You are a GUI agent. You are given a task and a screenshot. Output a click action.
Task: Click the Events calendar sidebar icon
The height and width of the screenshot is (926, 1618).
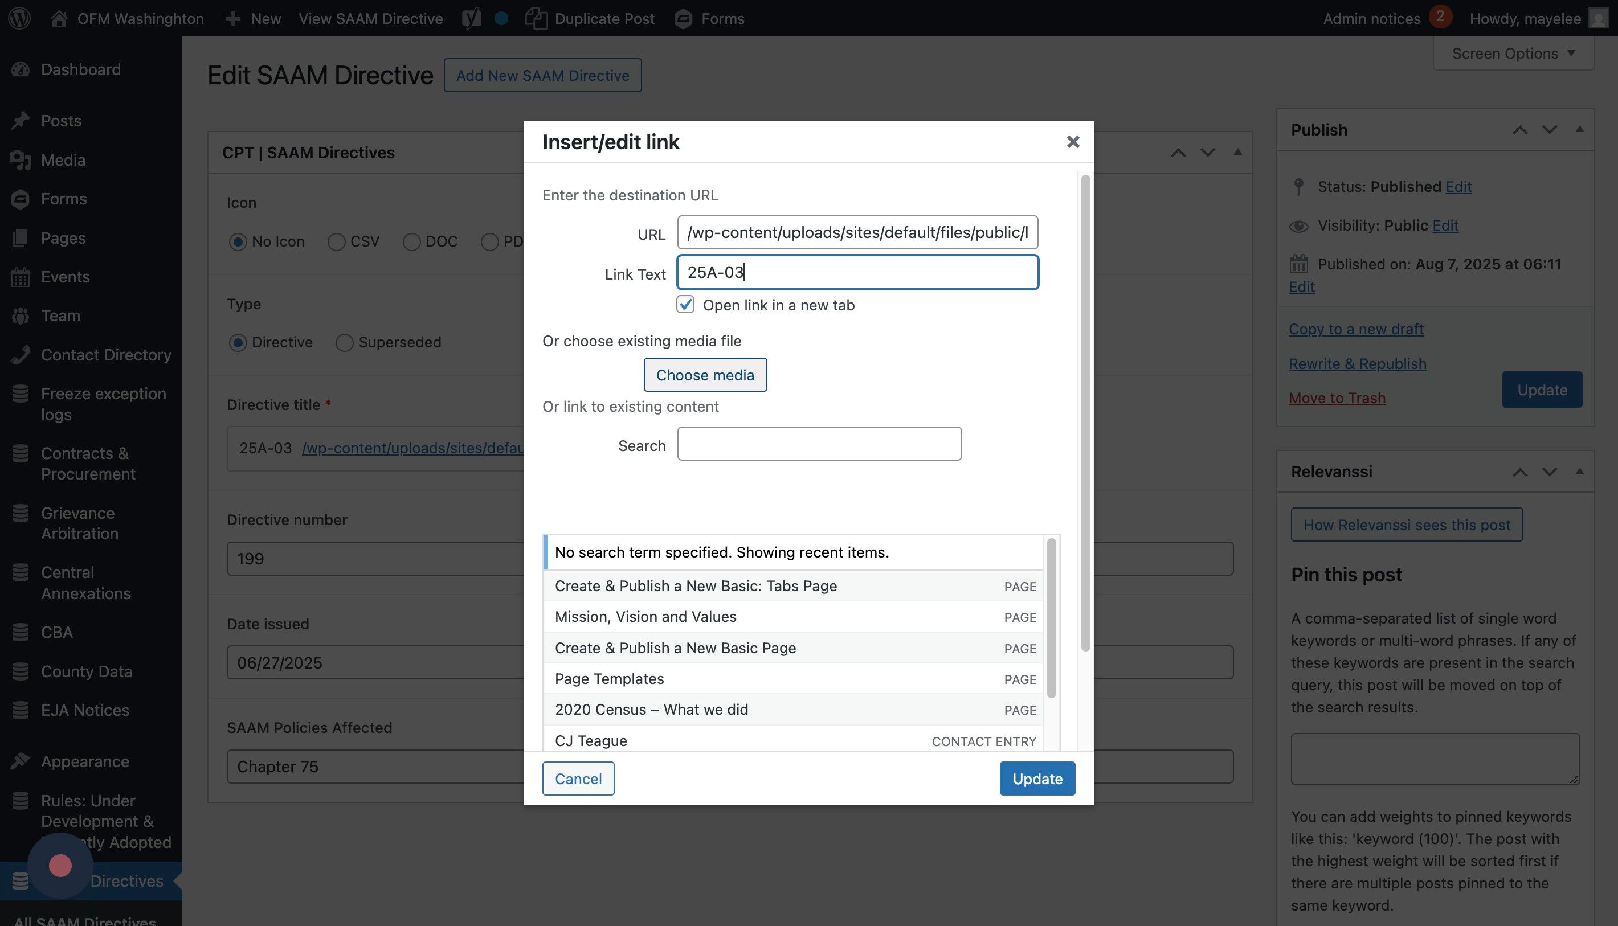tap(21, 277)
